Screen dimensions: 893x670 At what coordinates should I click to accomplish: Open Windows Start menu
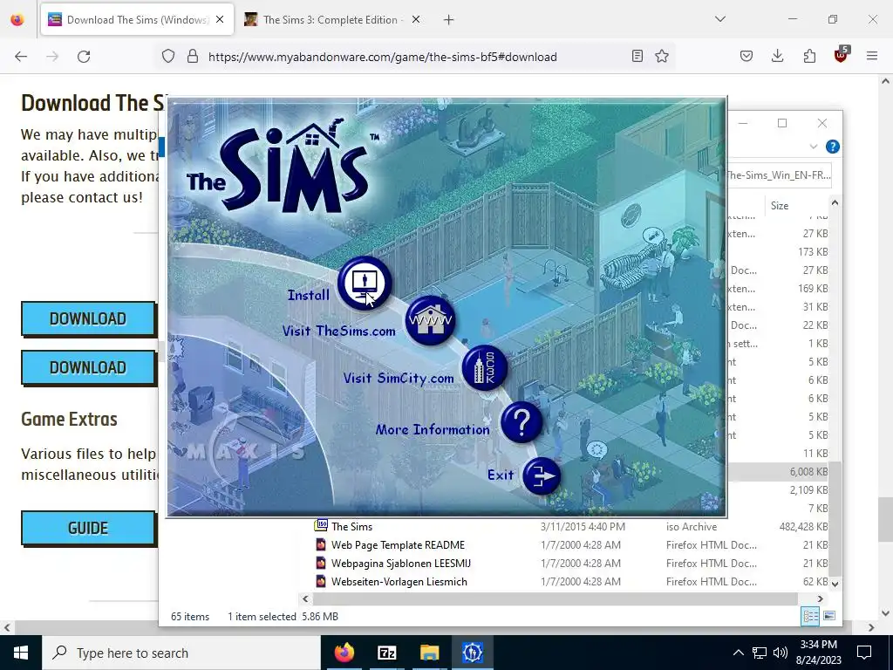(x=21, y=653)
